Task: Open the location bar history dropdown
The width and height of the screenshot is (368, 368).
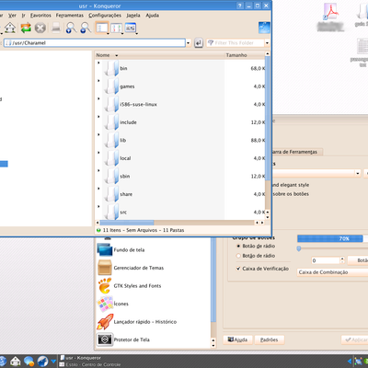Action: (189, 43)
